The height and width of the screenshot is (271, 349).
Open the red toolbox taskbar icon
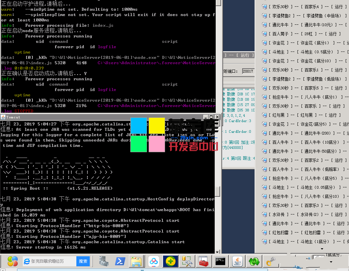204,261
